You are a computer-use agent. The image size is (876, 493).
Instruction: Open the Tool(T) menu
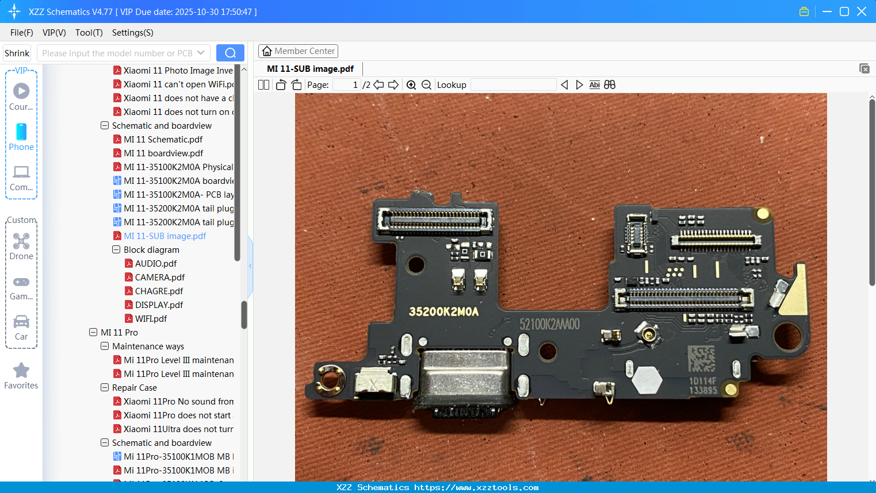[89, 33]
